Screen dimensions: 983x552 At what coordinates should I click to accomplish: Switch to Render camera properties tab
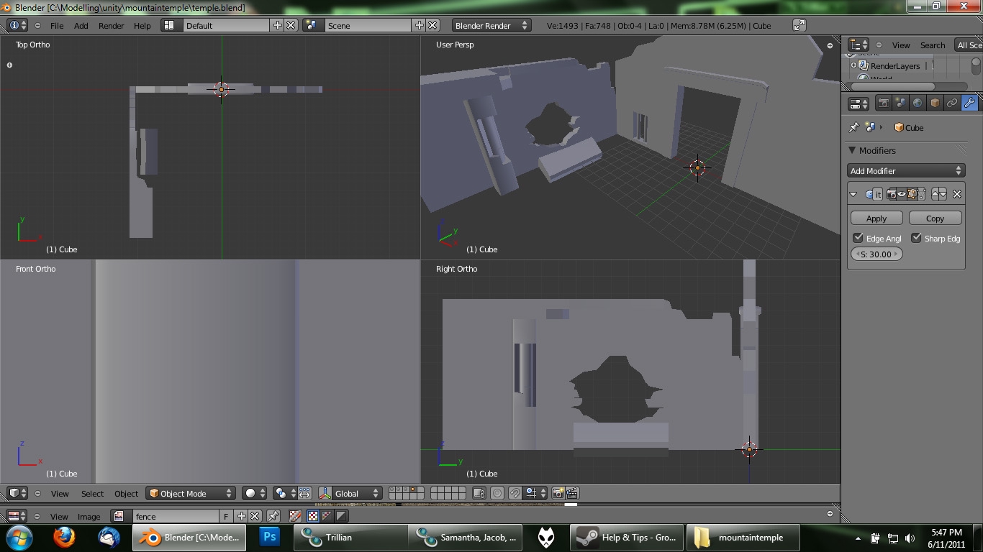pos(883,103)
